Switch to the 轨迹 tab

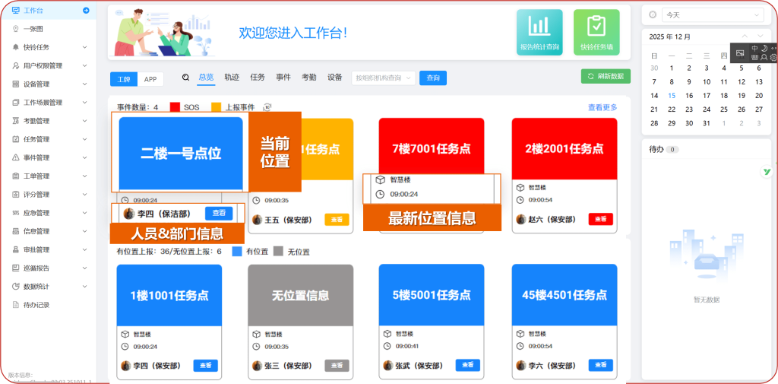point(232,78)
